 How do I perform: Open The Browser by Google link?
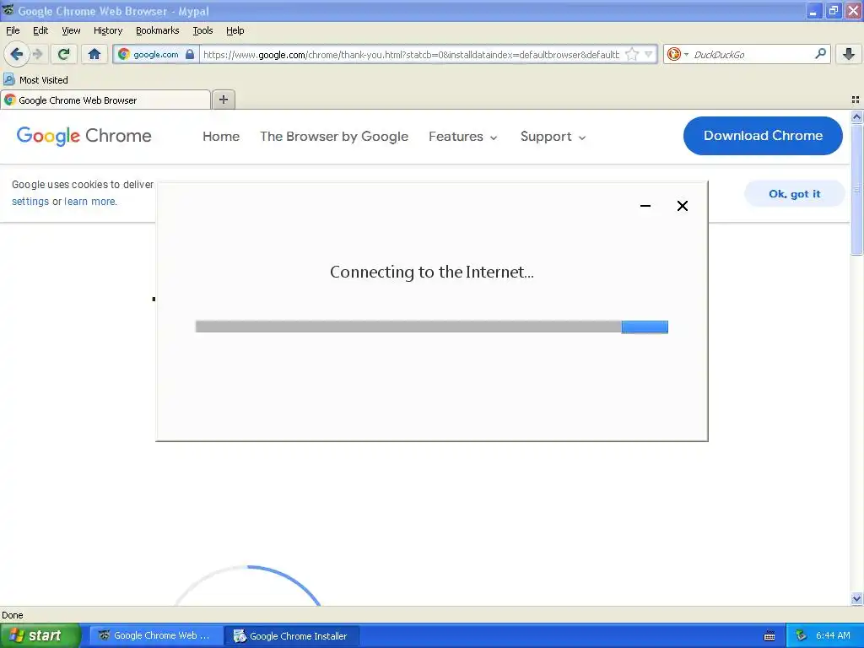[x=334, y=136]
